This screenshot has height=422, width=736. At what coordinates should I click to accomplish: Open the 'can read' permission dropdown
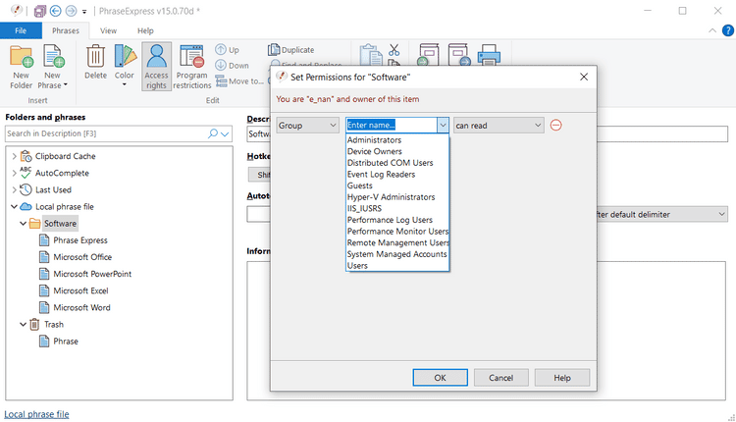(x=498, y=126)
